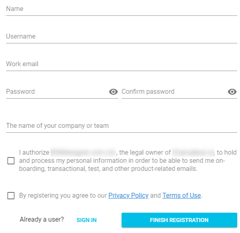Click the FINISH REGISTRATION button
This screenshot has width=240, height=233.
click(x=179, y=220)
